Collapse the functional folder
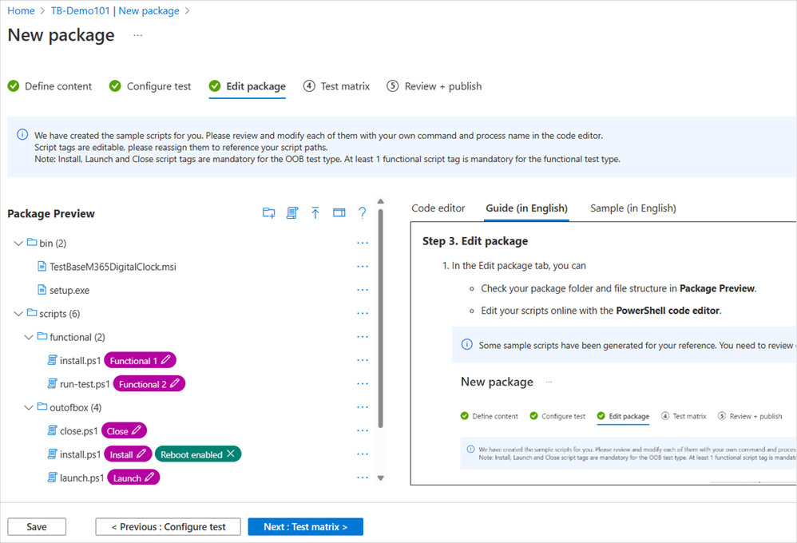The height and width of the screenshot is (543, 797). (x=29, y=336)
